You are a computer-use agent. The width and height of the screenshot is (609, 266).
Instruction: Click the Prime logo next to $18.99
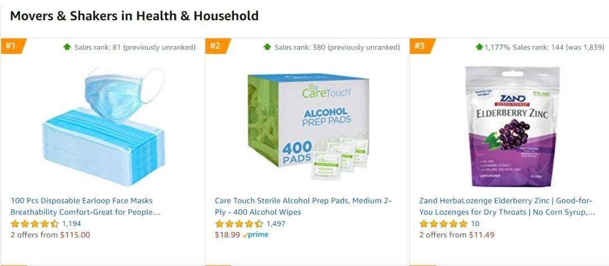pos(255,235)
